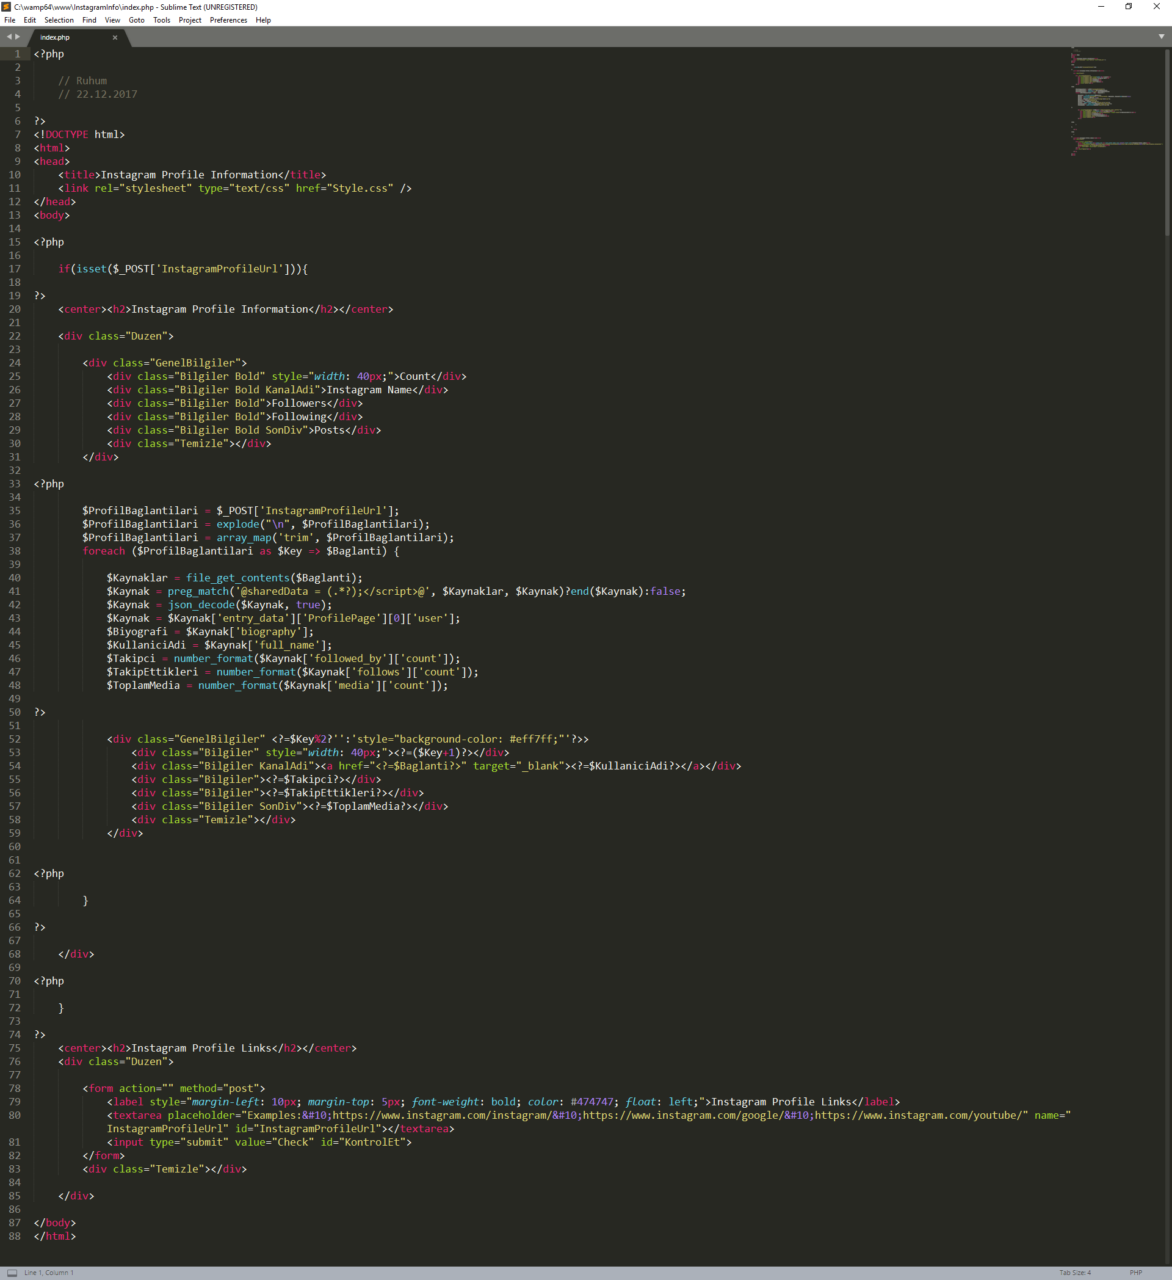
Task: Open the Help menu
Action: coord(263,20)
